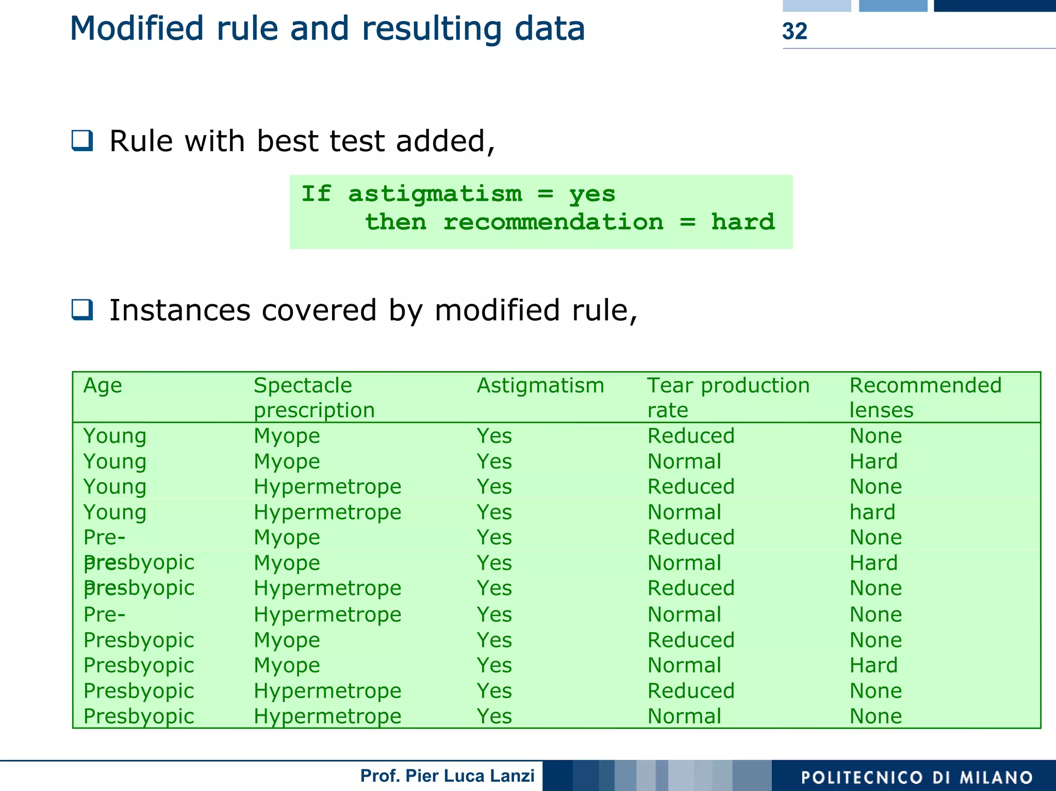The image size is (1056, 791).
Task: Click the blue striped footer banner
Action: [x=656, y=776]
